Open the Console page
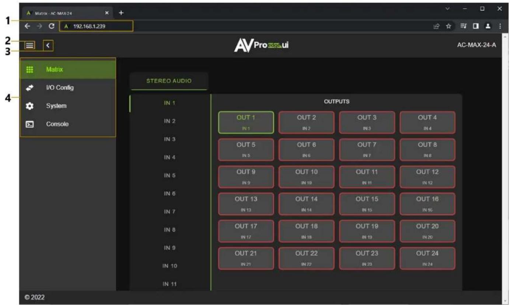This screenshot has width=510, height=305. click(68, 124)
